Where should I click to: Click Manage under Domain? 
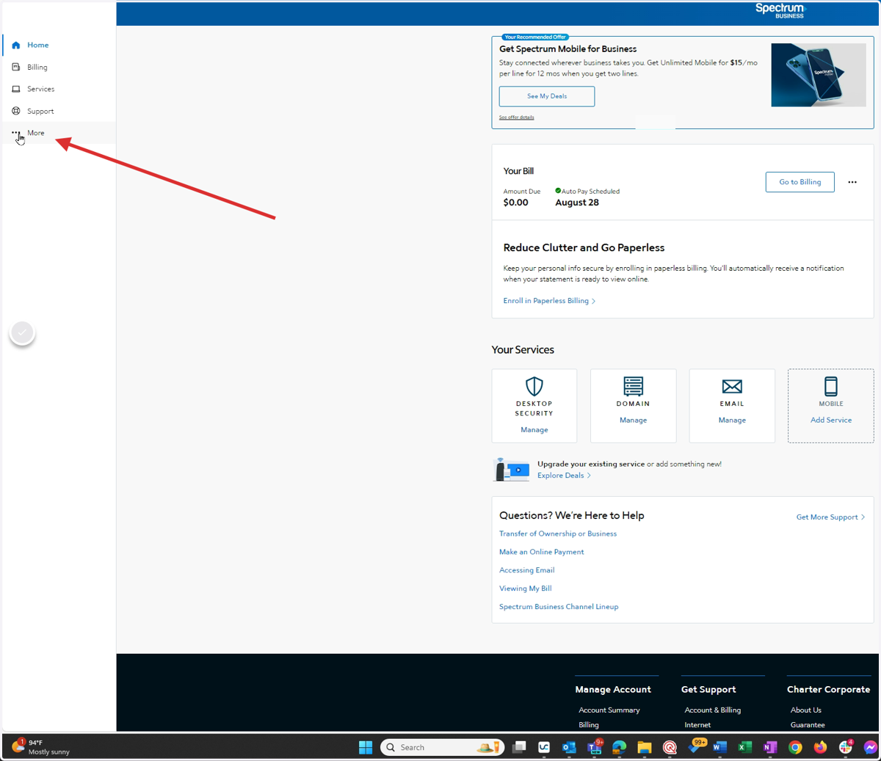click(x=633, y=420)
